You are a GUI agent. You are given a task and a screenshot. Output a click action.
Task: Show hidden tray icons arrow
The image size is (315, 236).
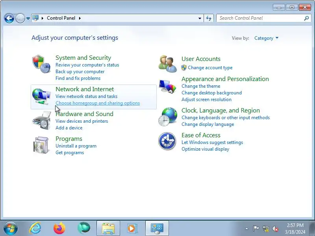click(247, 229)
